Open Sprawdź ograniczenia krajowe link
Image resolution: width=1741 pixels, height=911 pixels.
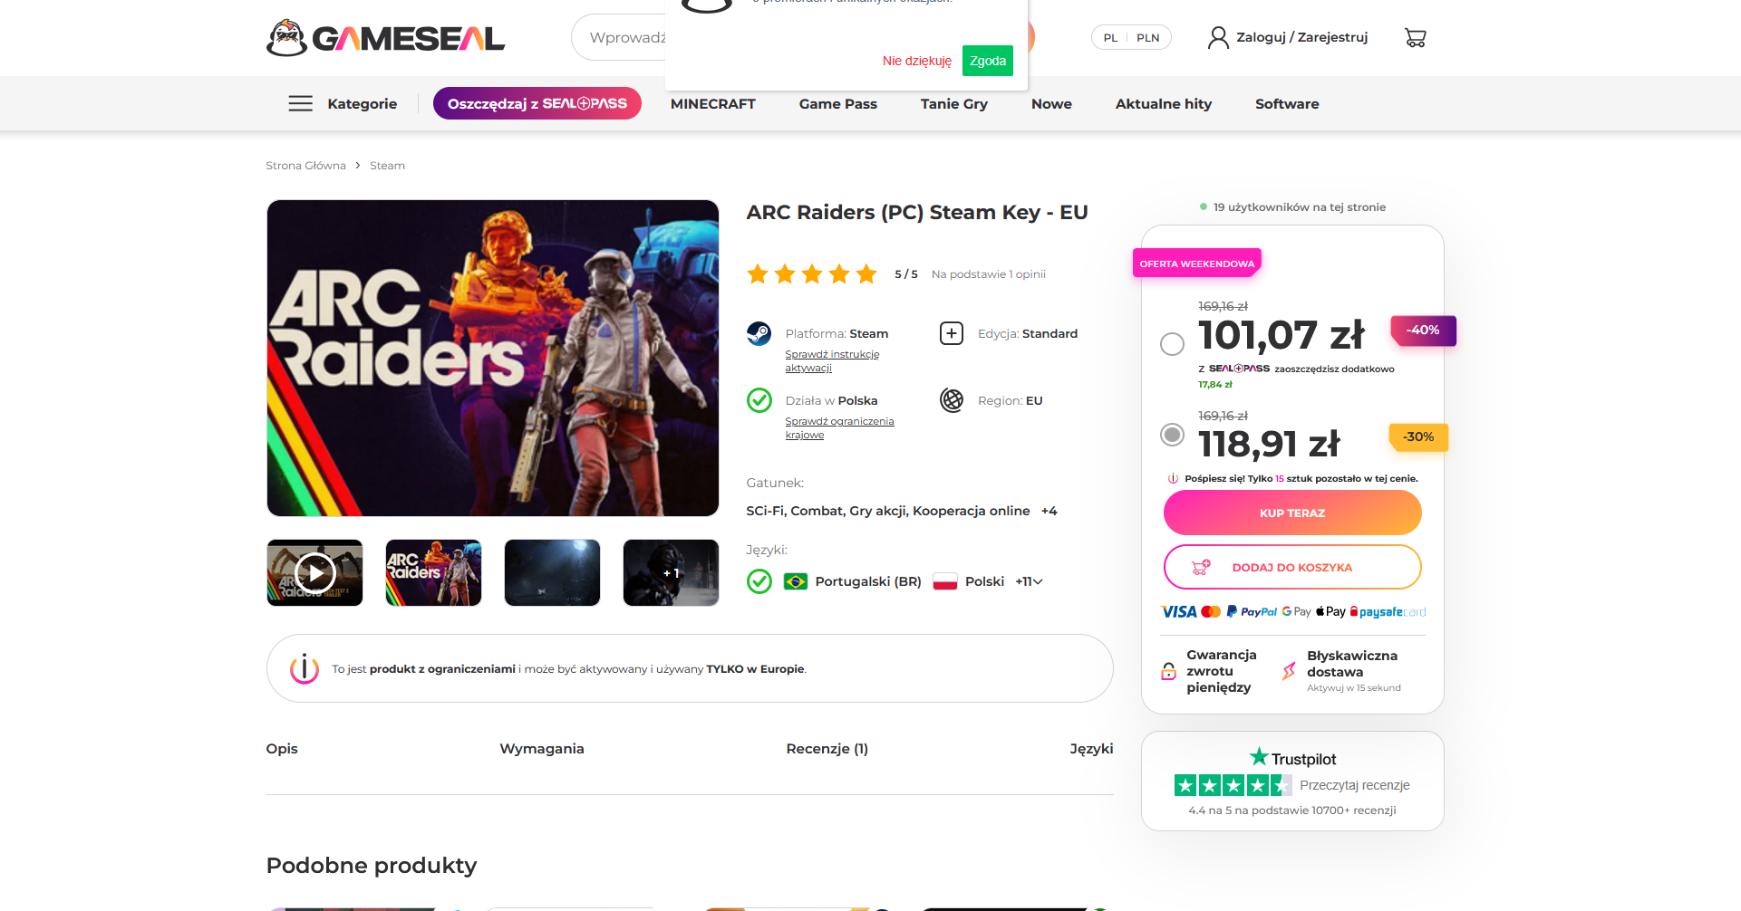coord(839,427)
